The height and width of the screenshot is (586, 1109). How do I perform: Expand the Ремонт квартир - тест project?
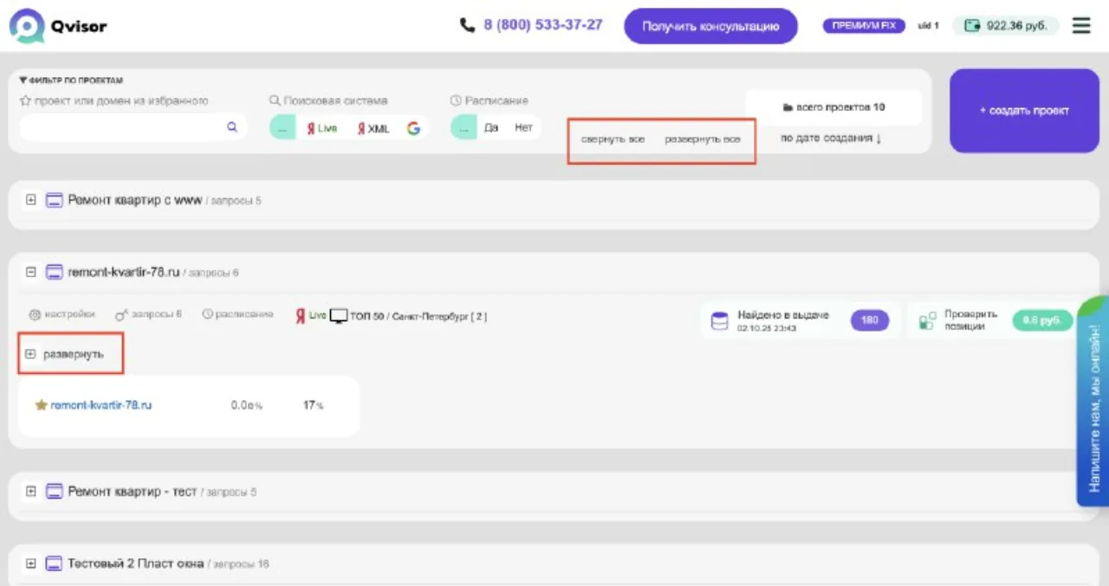[x=30, y=492]
